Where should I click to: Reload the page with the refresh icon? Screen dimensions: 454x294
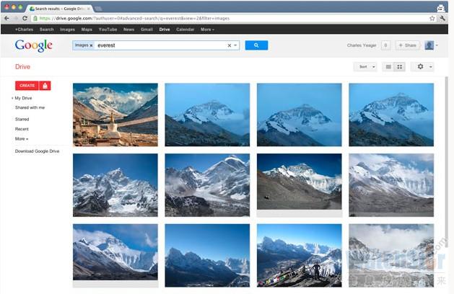point(25,18)
